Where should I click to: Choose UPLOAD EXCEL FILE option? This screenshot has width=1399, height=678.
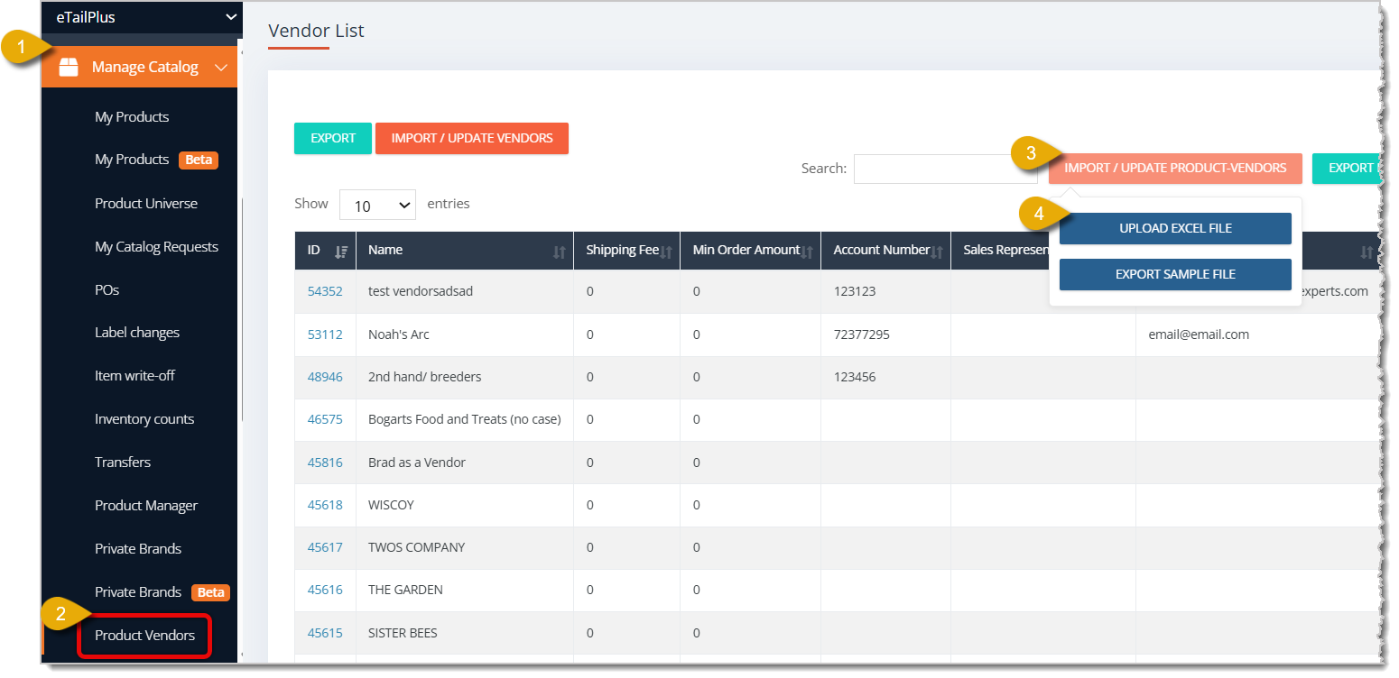(1175, 229)
